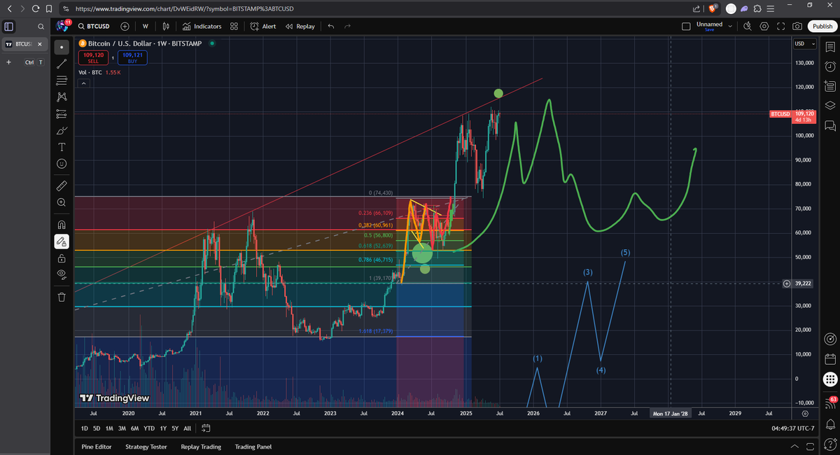The width and height of the screenshot is (840, 455).
Task: Select the All time range
Action: coord(188,428)
